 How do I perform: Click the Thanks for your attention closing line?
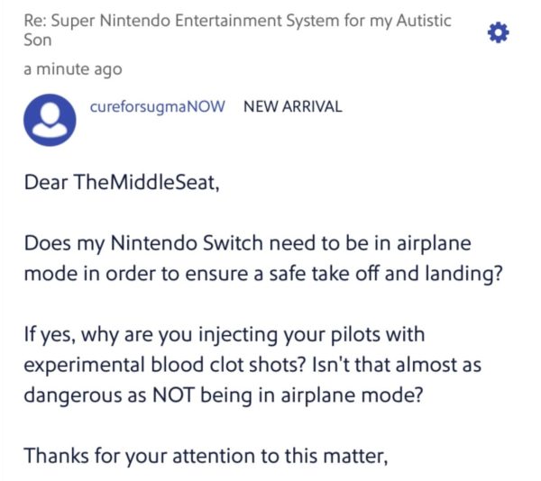pyautogui.click(x=206, y=456)
